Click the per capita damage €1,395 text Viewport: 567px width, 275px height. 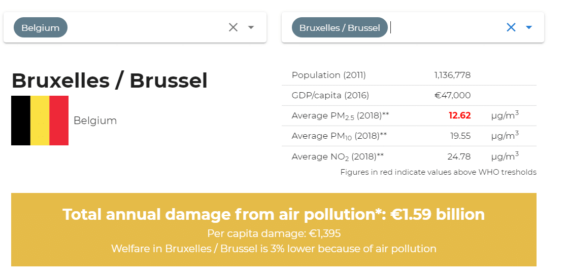[x=274, y=234]
